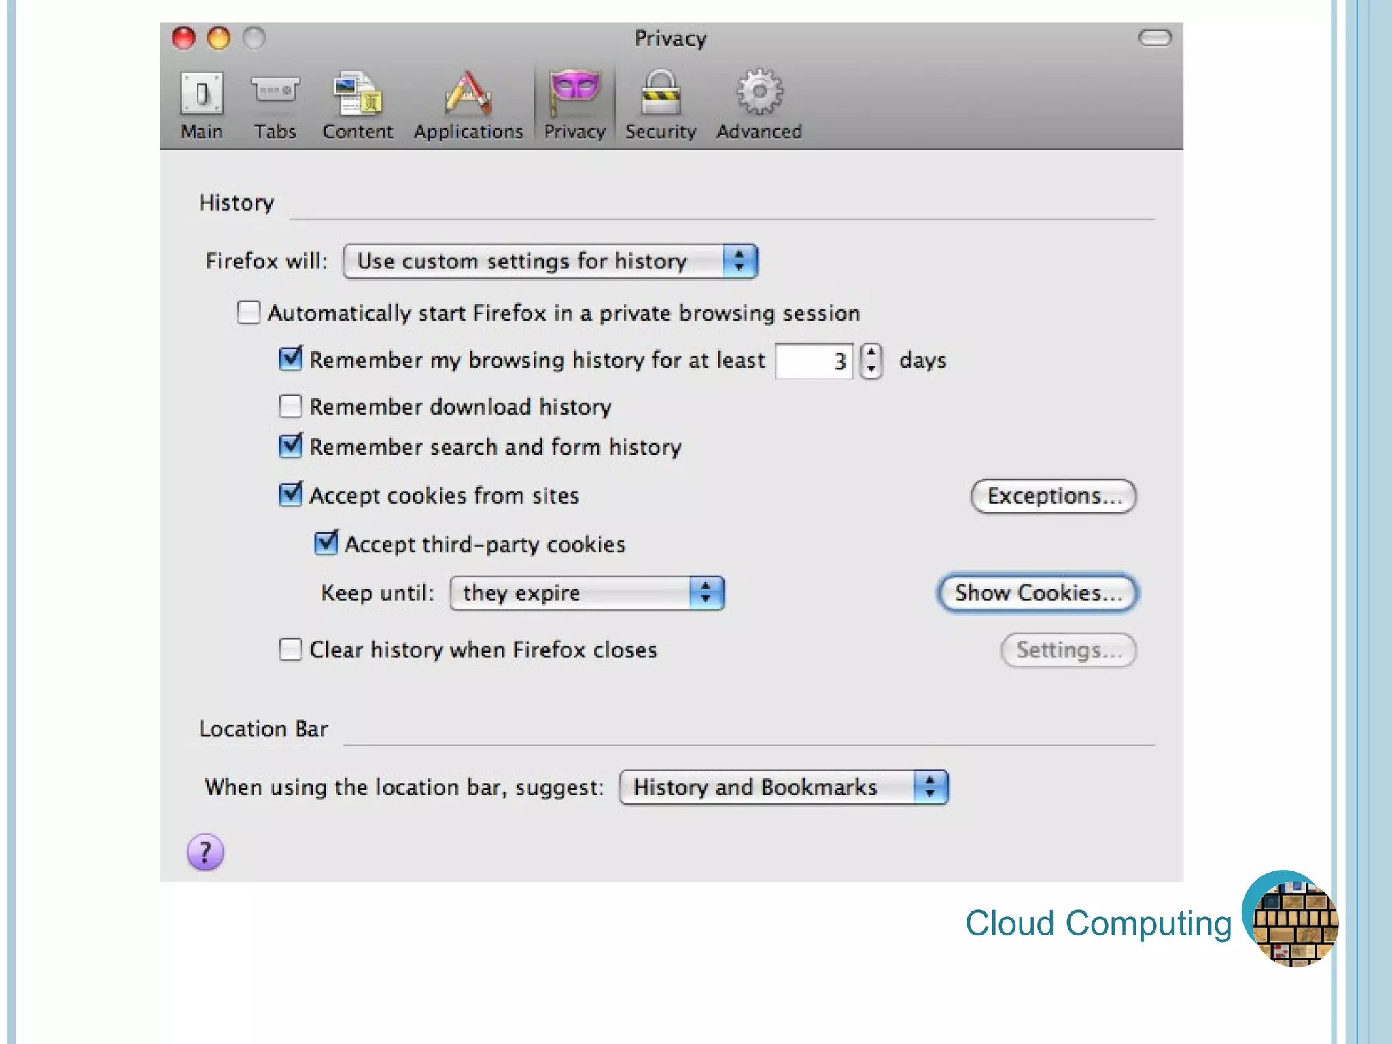Open the Keep until cookies dropdown
The height and width of the screenshot is (1044, 1392).
(x=587, y=593)
